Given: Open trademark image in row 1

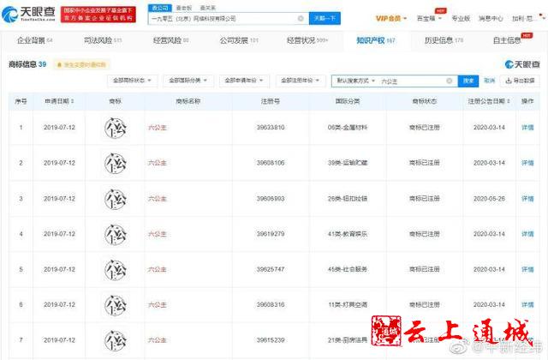Looking at the screenshot, I should click(x=114, y=128).
